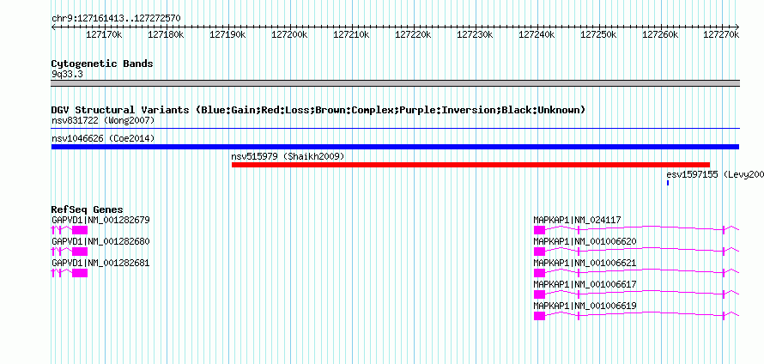Open variant nsv515979 (Shaikh2009) label
This screenshot has width=764, height=364.
288,156
